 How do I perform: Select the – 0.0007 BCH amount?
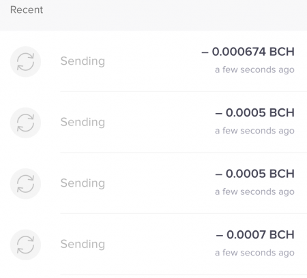[x=255, y=234]
